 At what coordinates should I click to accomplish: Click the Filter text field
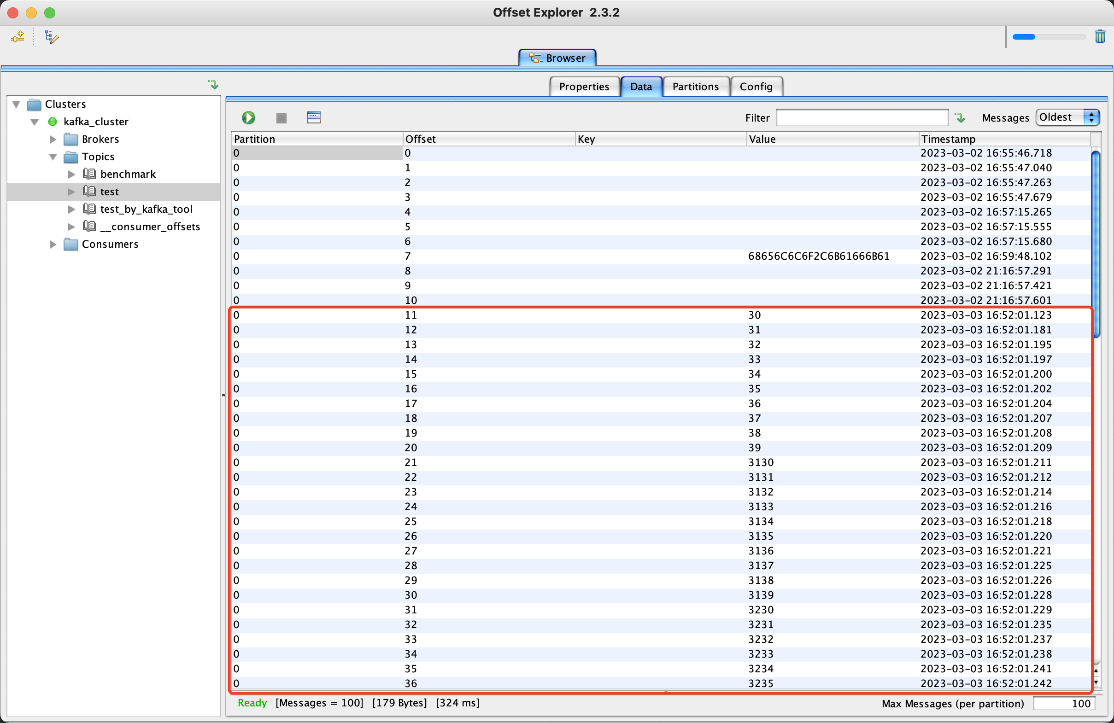[x=862, y=118]
